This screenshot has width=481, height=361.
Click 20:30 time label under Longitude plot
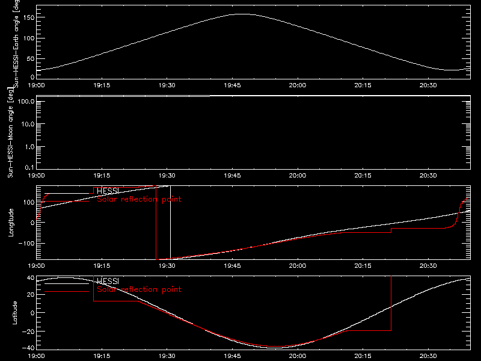click(428, 266)
